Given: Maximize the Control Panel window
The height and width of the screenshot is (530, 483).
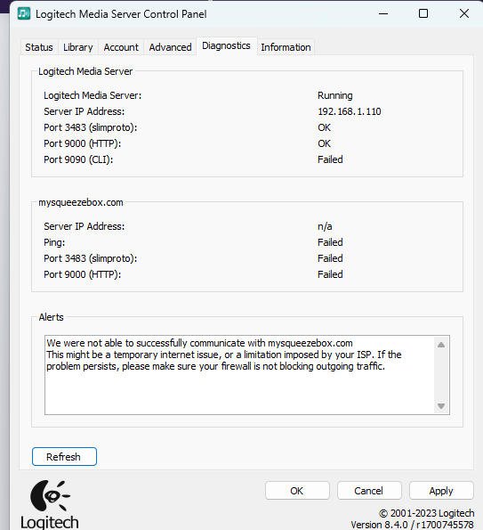Looking at the screenshot, I should (x=423, y=14).
